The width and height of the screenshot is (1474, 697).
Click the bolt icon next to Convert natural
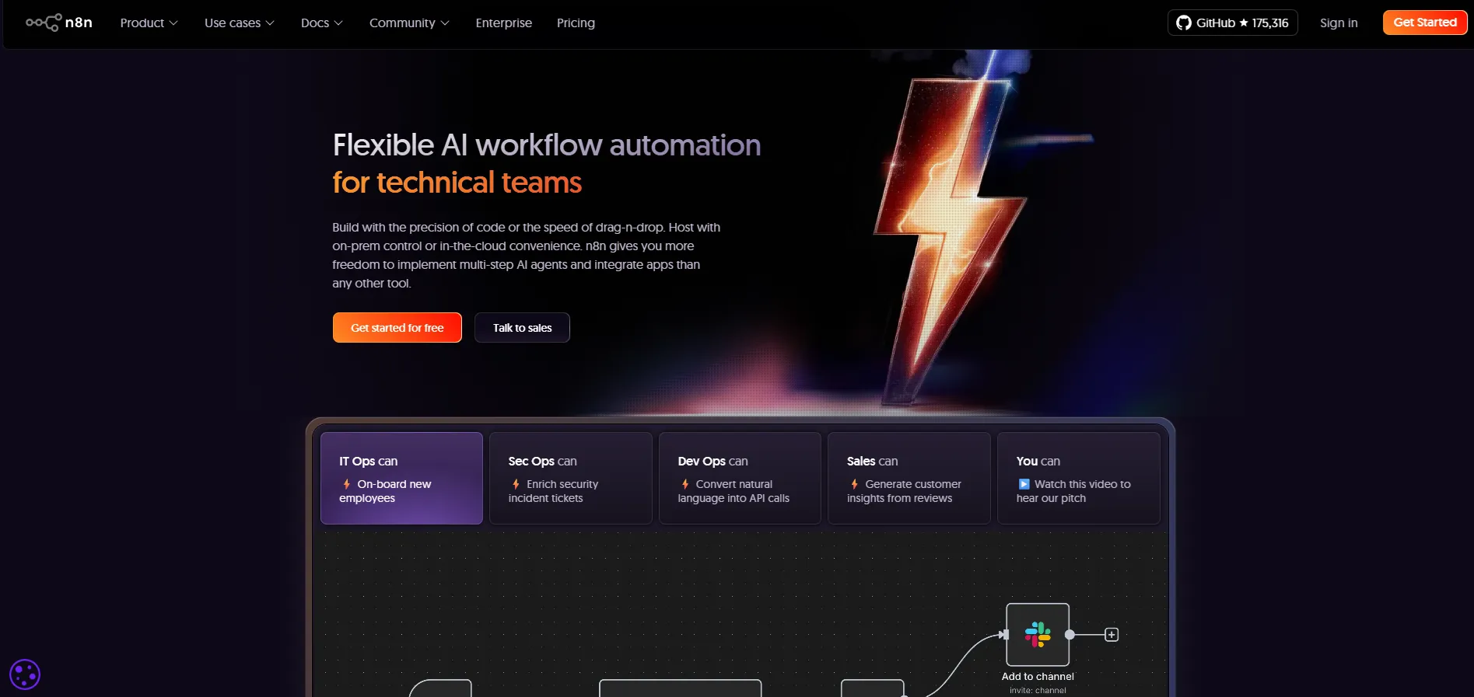[685, 484]
